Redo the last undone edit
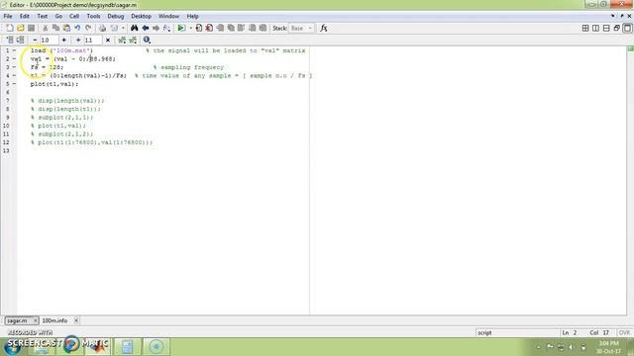Screen dimensions: 634x356 coord(88,28)
